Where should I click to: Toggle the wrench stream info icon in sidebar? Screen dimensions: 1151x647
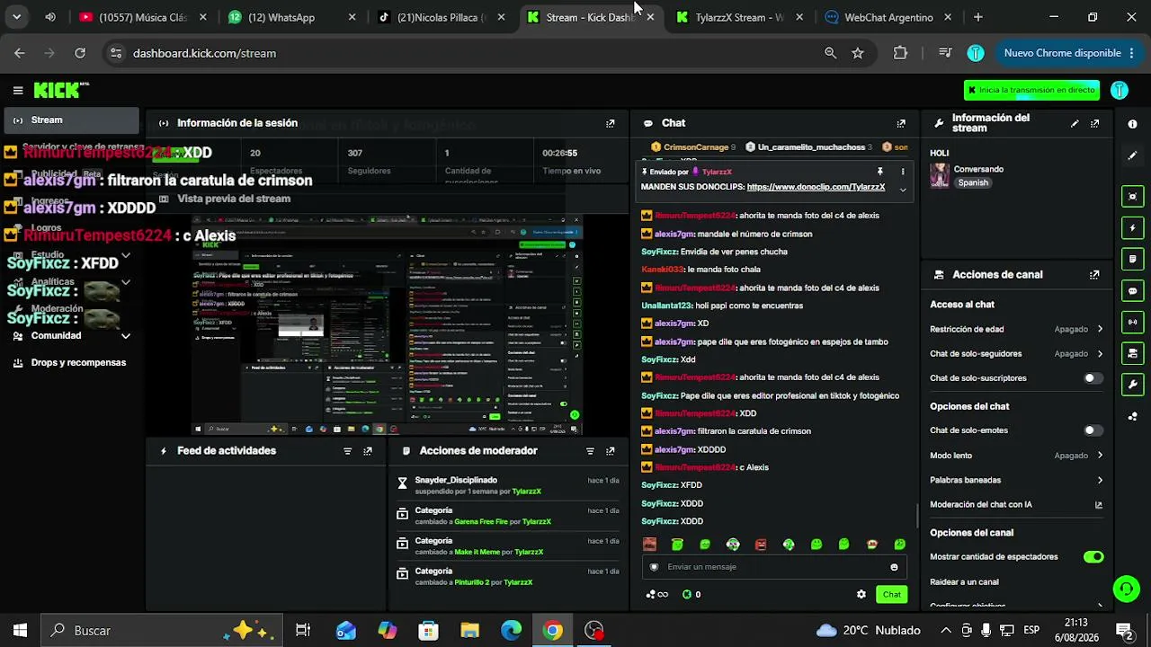point(1132,385)
